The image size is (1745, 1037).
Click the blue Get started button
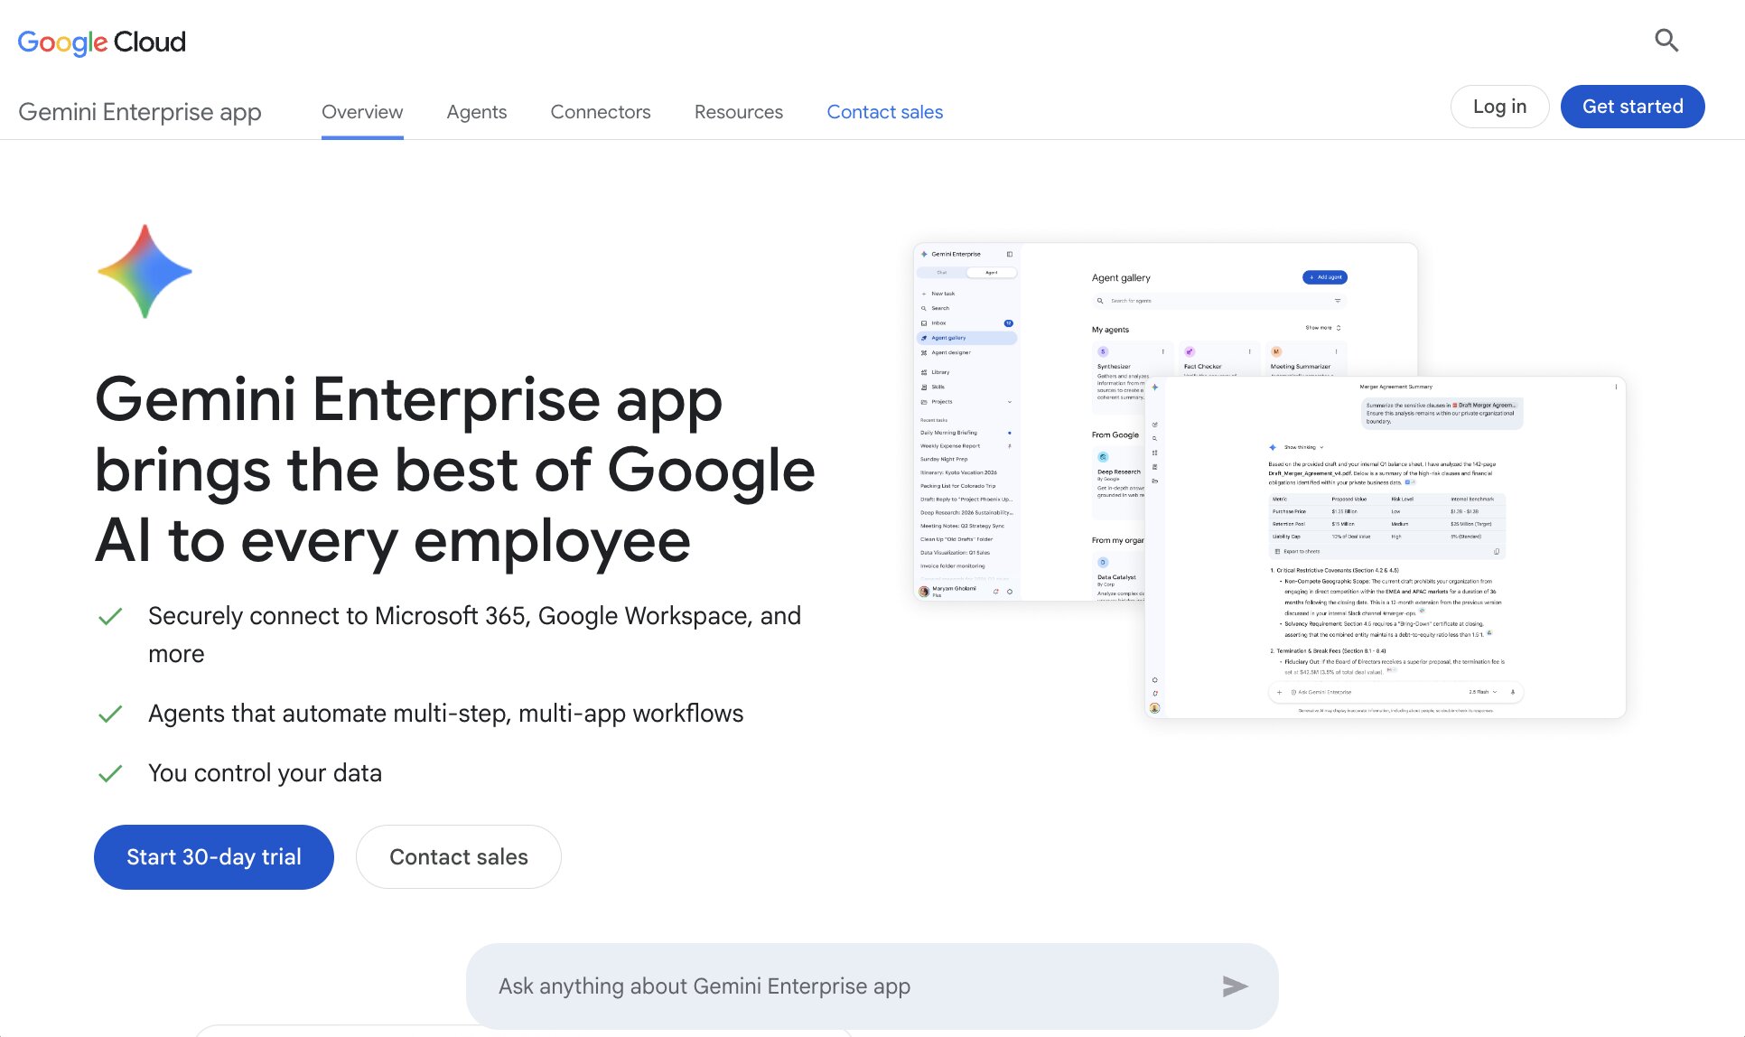pyautogui.click(x=1633, y=107)
